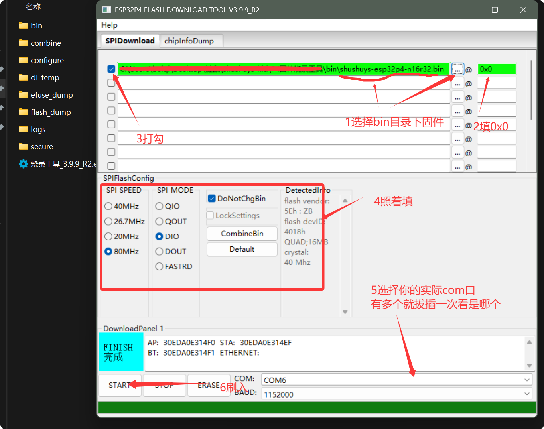Viewport: 544px width, 429px height.
Task: Browse for firmware file in second row
Action: pos(457,83)
